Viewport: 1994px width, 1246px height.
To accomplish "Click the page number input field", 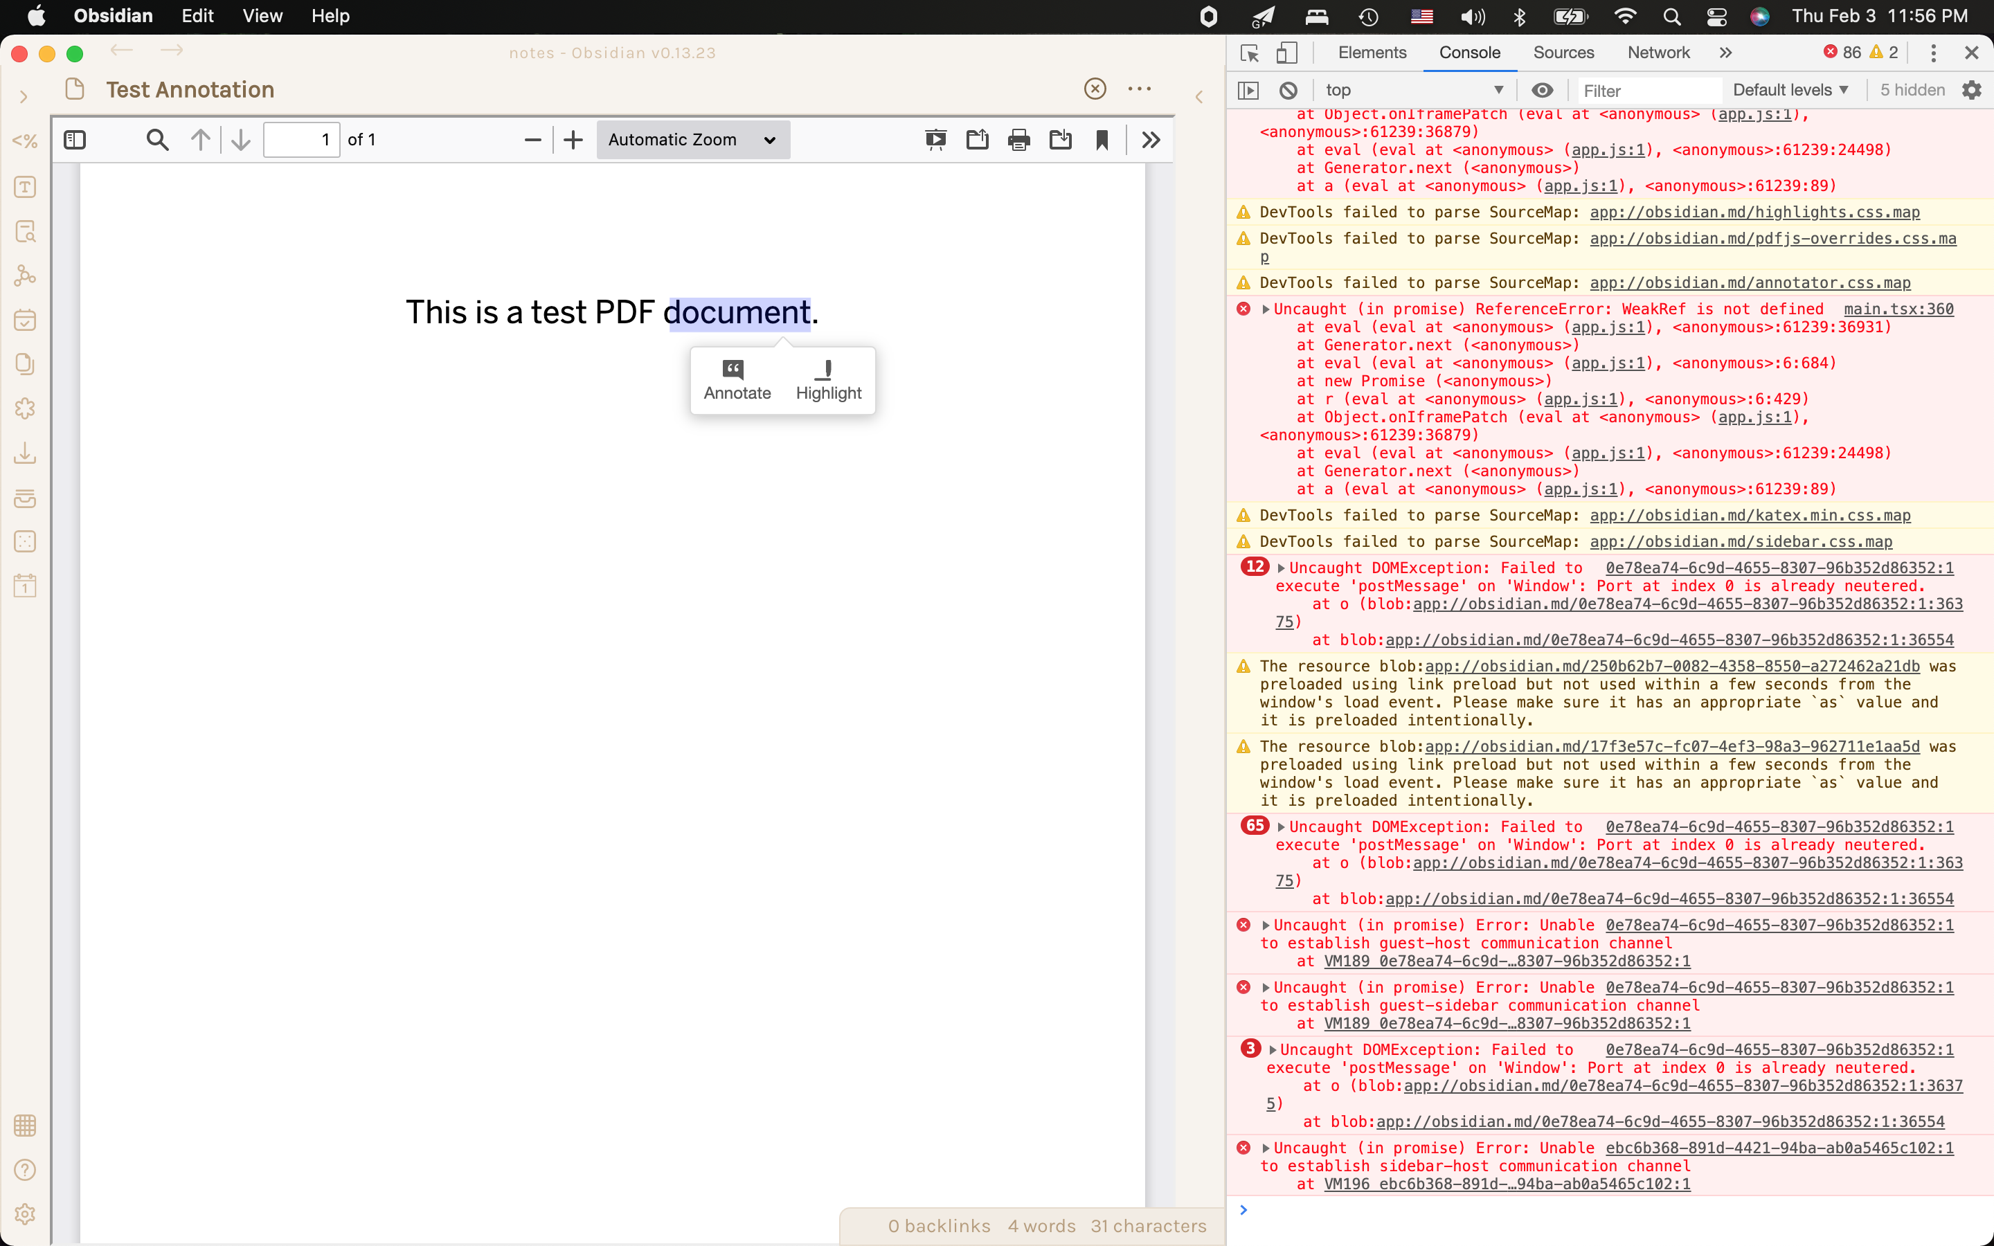I will pos(300,139).
